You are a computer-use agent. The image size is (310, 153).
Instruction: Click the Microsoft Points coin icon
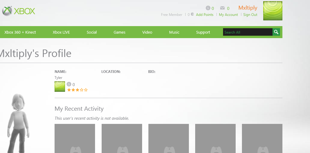tap(192, 14)
